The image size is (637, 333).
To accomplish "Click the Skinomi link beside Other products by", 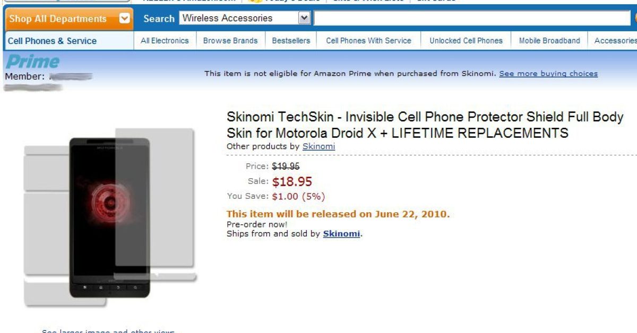I will coord(318,146).
